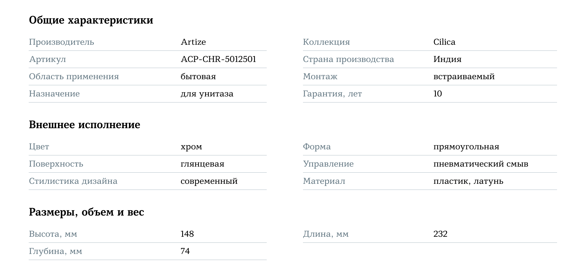Click the 'современный' design style value
580x273 pixels.
click(209, 181)
